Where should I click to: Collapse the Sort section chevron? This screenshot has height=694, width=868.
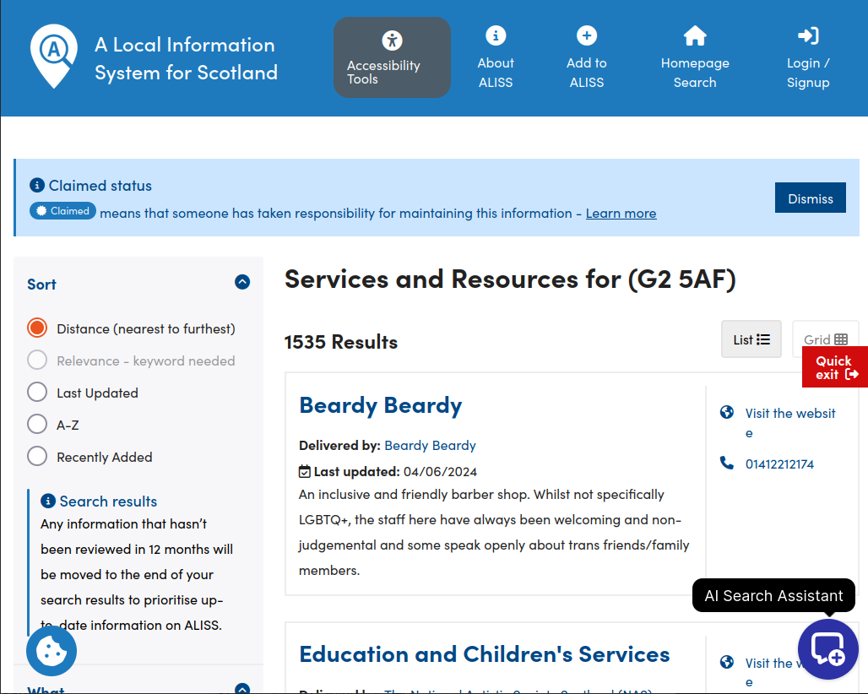click(242, 282)
